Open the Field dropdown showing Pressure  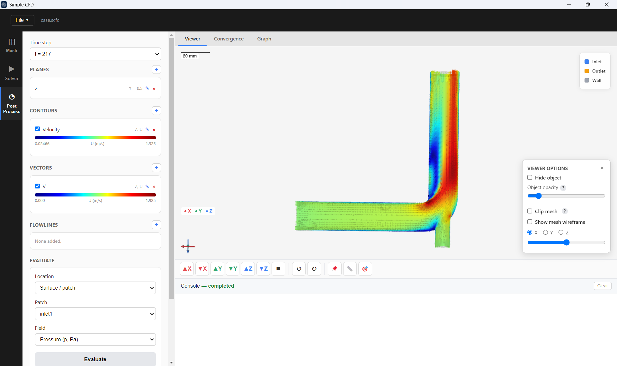coord(95,339)
